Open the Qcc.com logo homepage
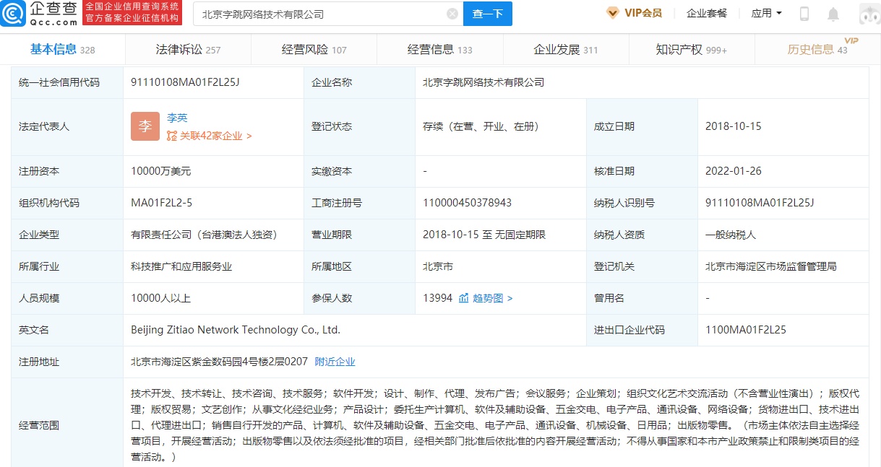The width and height of the screenshot is (881, 467). 40,13
